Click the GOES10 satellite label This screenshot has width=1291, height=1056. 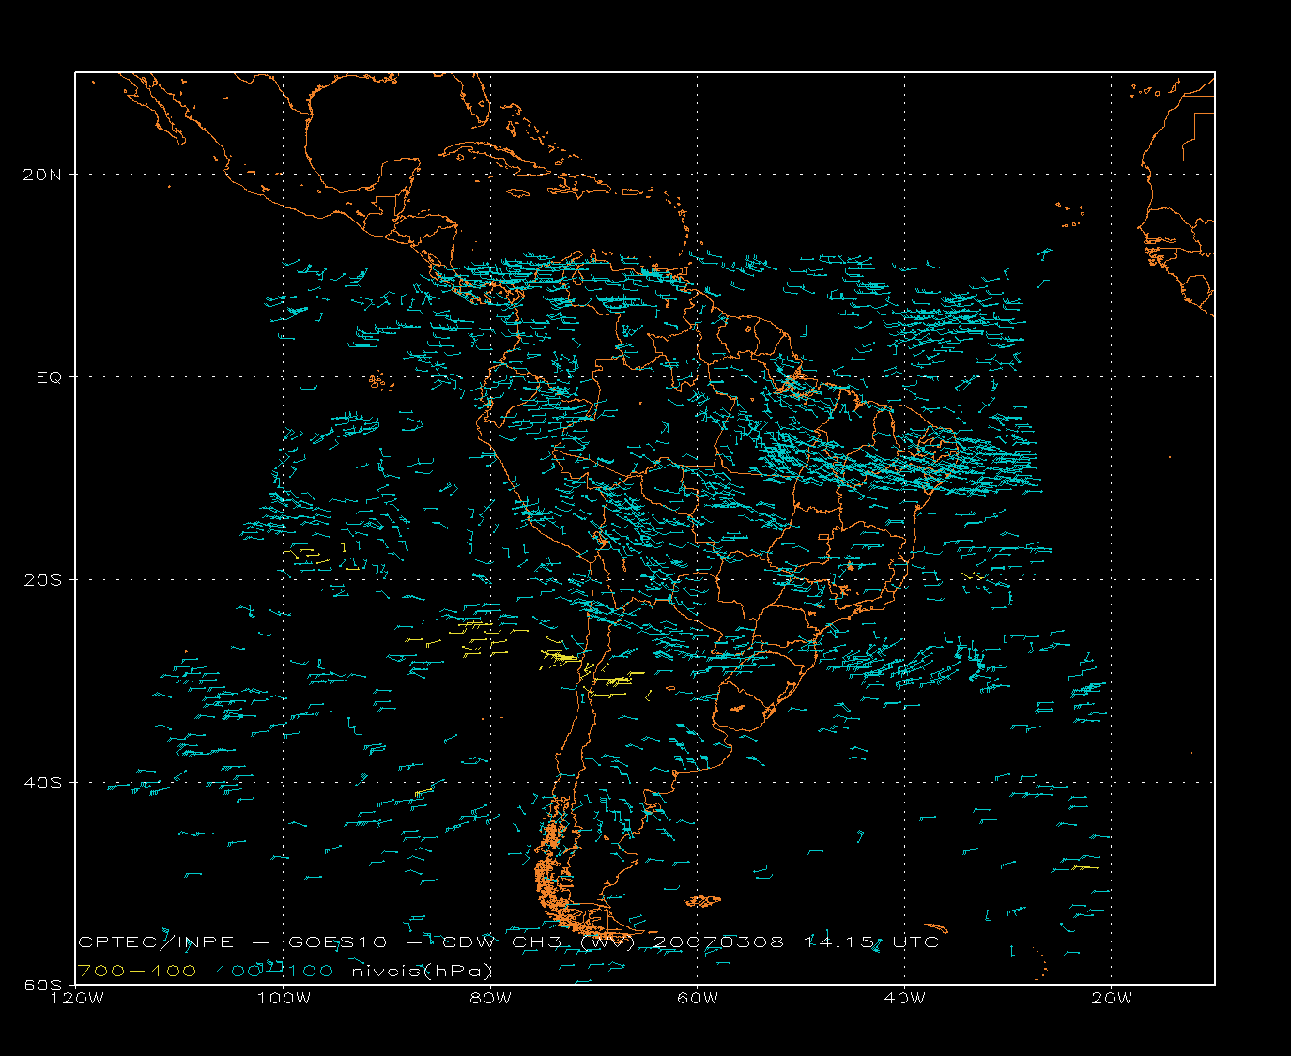(338, 941)
